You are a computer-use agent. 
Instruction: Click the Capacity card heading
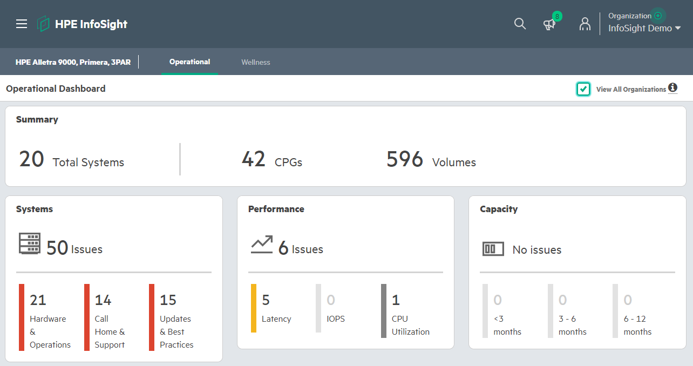[x=499, y=209]
